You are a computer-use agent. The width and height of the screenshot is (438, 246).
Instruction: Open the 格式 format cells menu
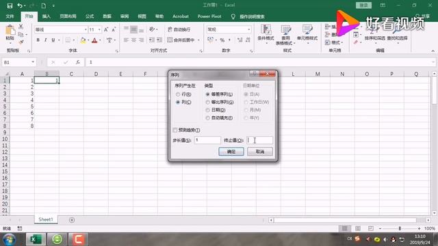333,42
